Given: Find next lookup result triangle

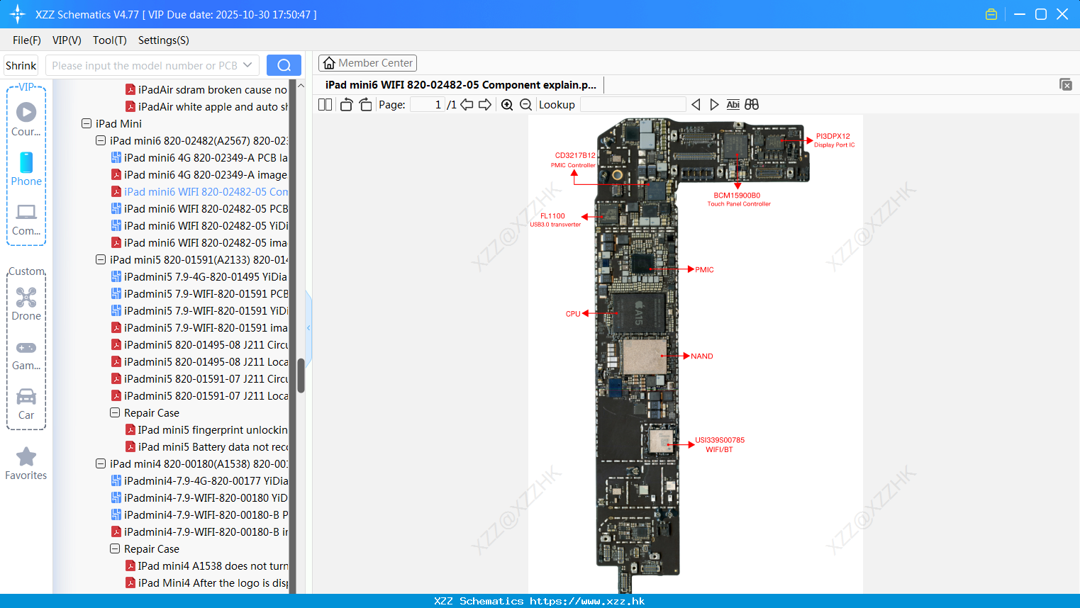Looking at the screenshot, I should 714,104.
